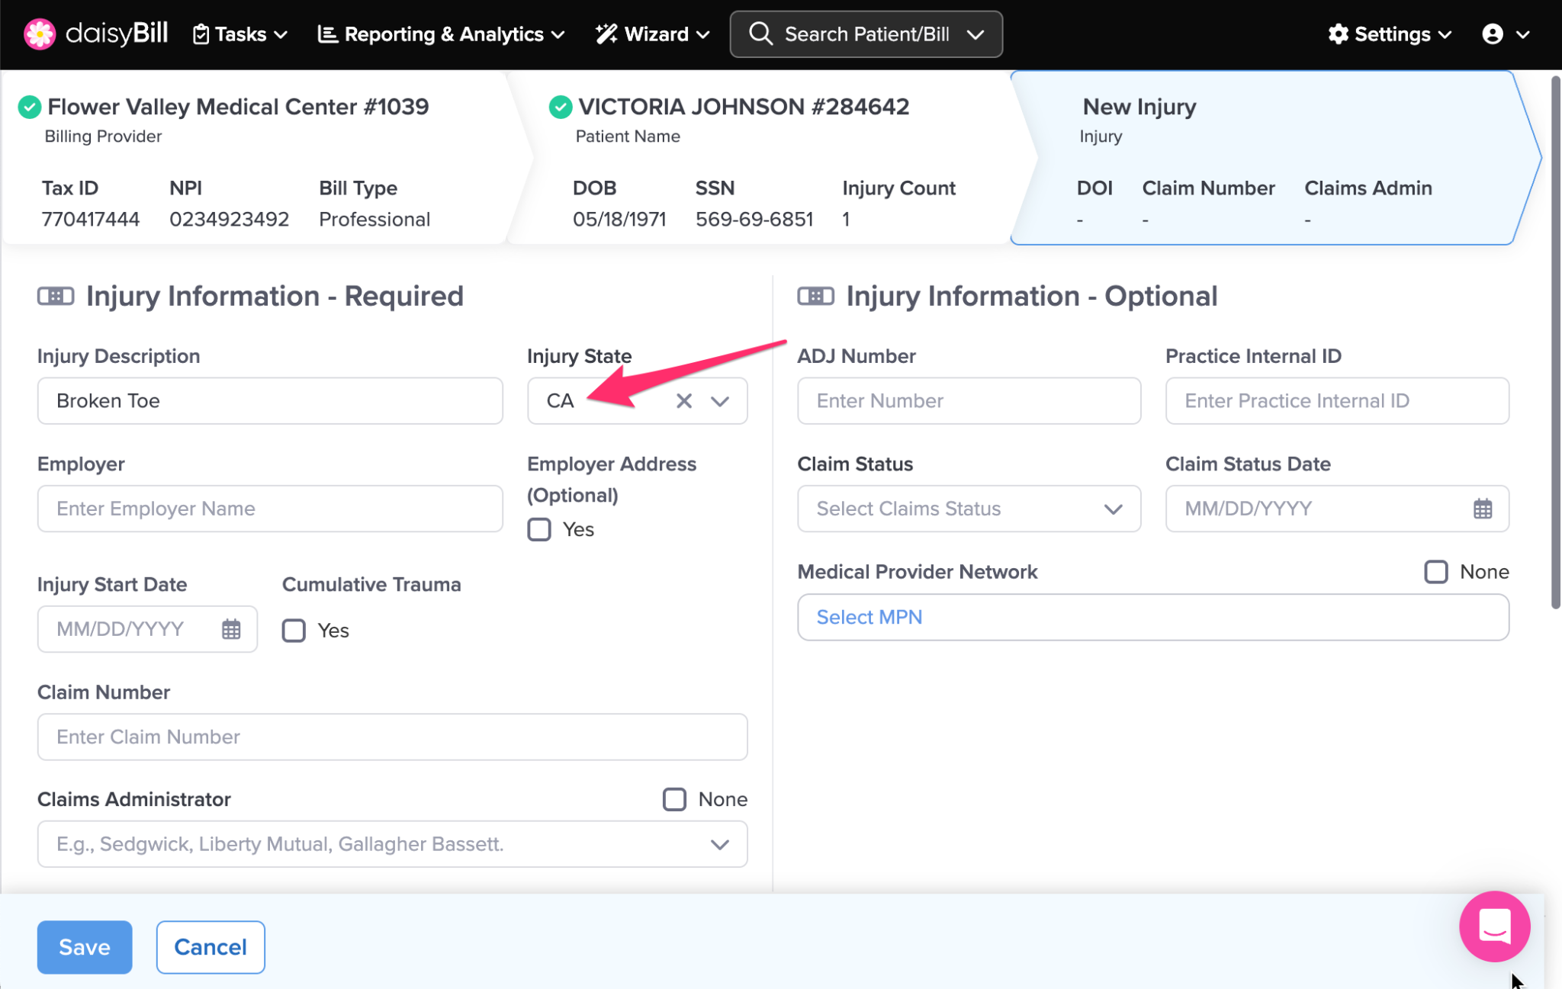The image size is (1562, 989).
Task: Click the Cancel button
Action: (211, 947)
